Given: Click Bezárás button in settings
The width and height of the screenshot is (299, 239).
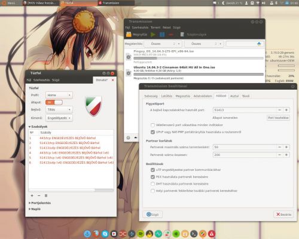Looking at the screenshot, I should click(283, 215).
